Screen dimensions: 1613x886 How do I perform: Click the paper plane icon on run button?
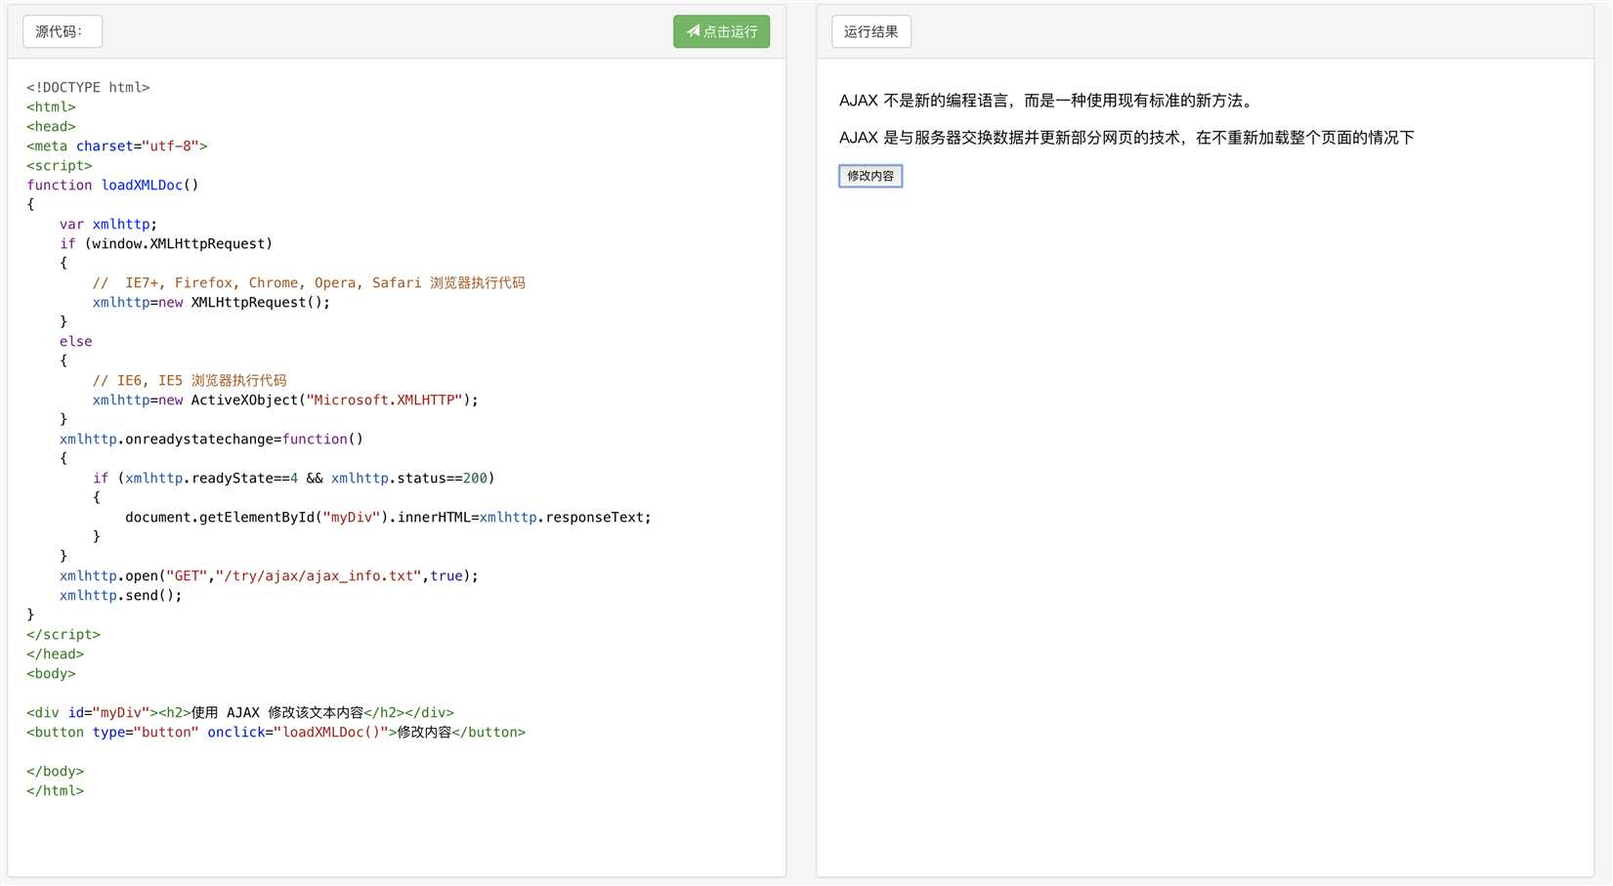[x=693, y=31]
